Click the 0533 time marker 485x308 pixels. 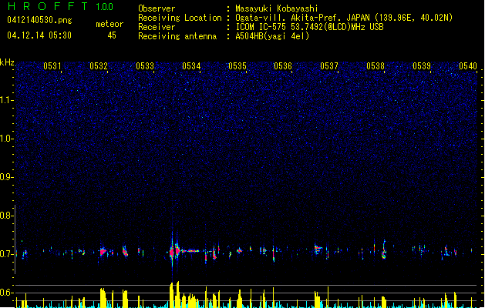point(145,65)
